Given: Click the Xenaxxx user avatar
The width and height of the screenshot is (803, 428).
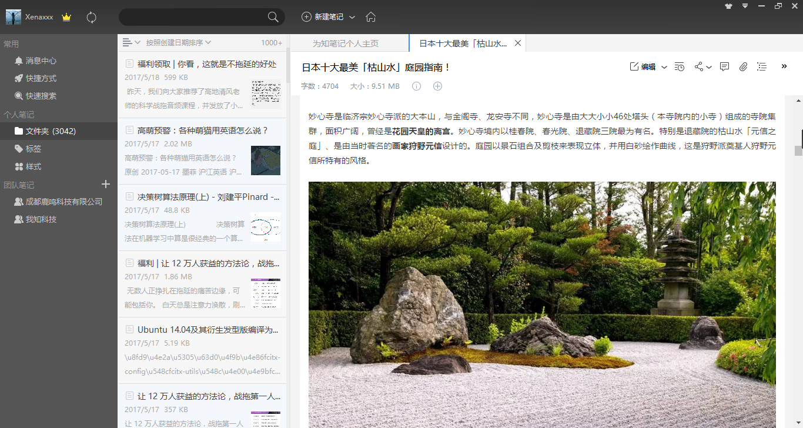Looking at the screenshot, I should 14,17.
